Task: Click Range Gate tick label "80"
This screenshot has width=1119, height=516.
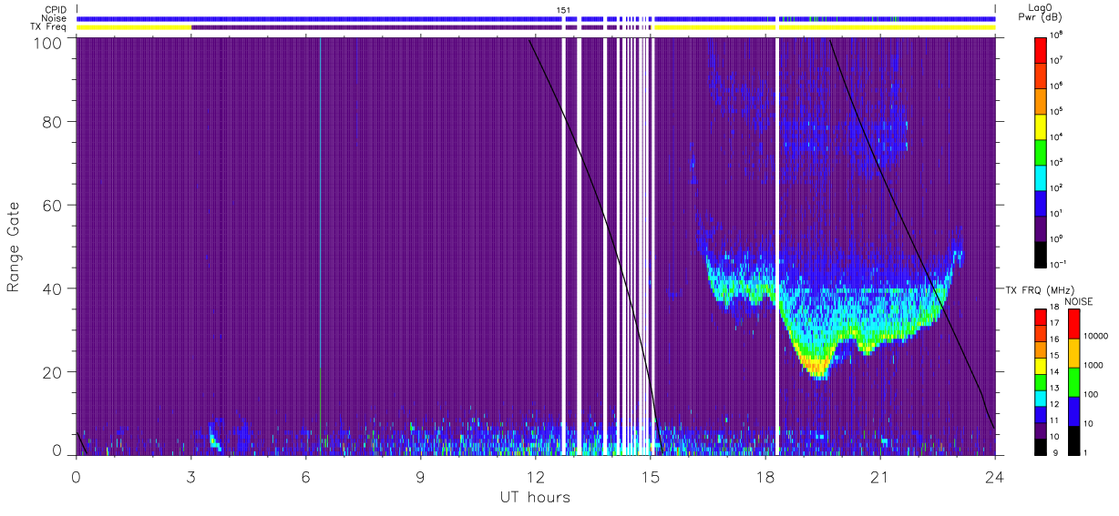Action: (53, 121)
